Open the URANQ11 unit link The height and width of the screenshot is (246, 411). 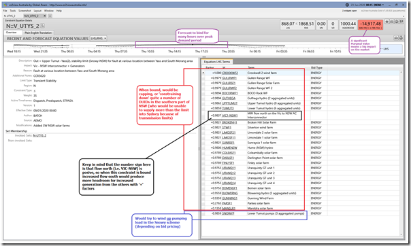(x=229, y=168)
